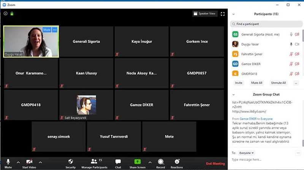Viewport: 304px width, 170px height.
Task: Toggle Start Video camera button
Action: click(x=29, y=161)
